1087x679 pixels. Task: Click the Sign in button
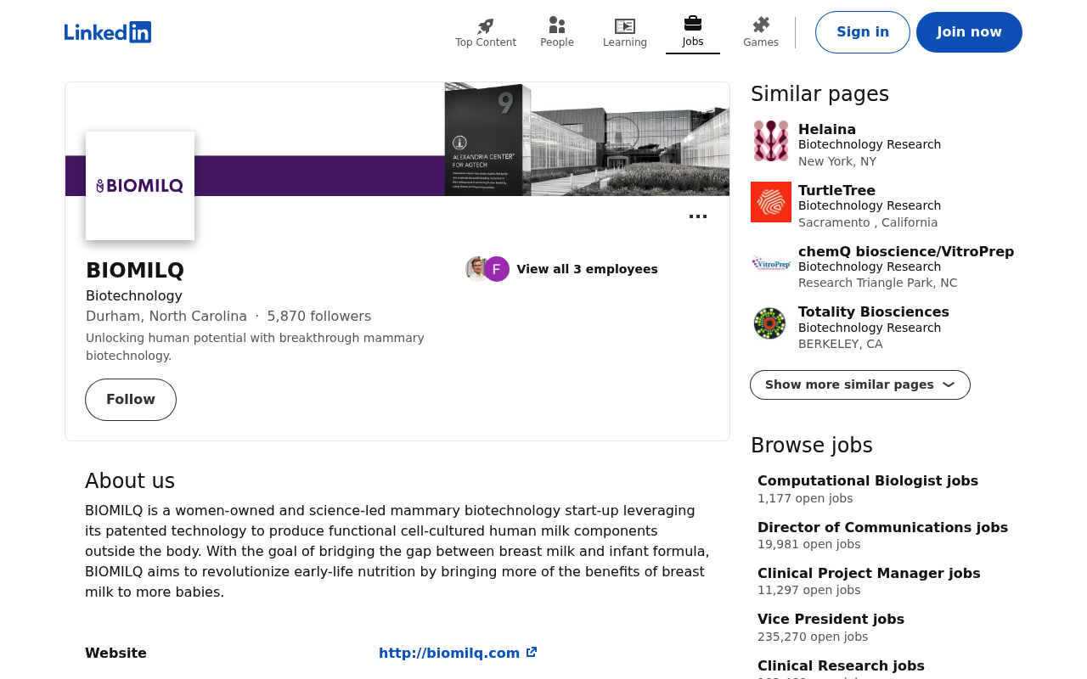863,32
